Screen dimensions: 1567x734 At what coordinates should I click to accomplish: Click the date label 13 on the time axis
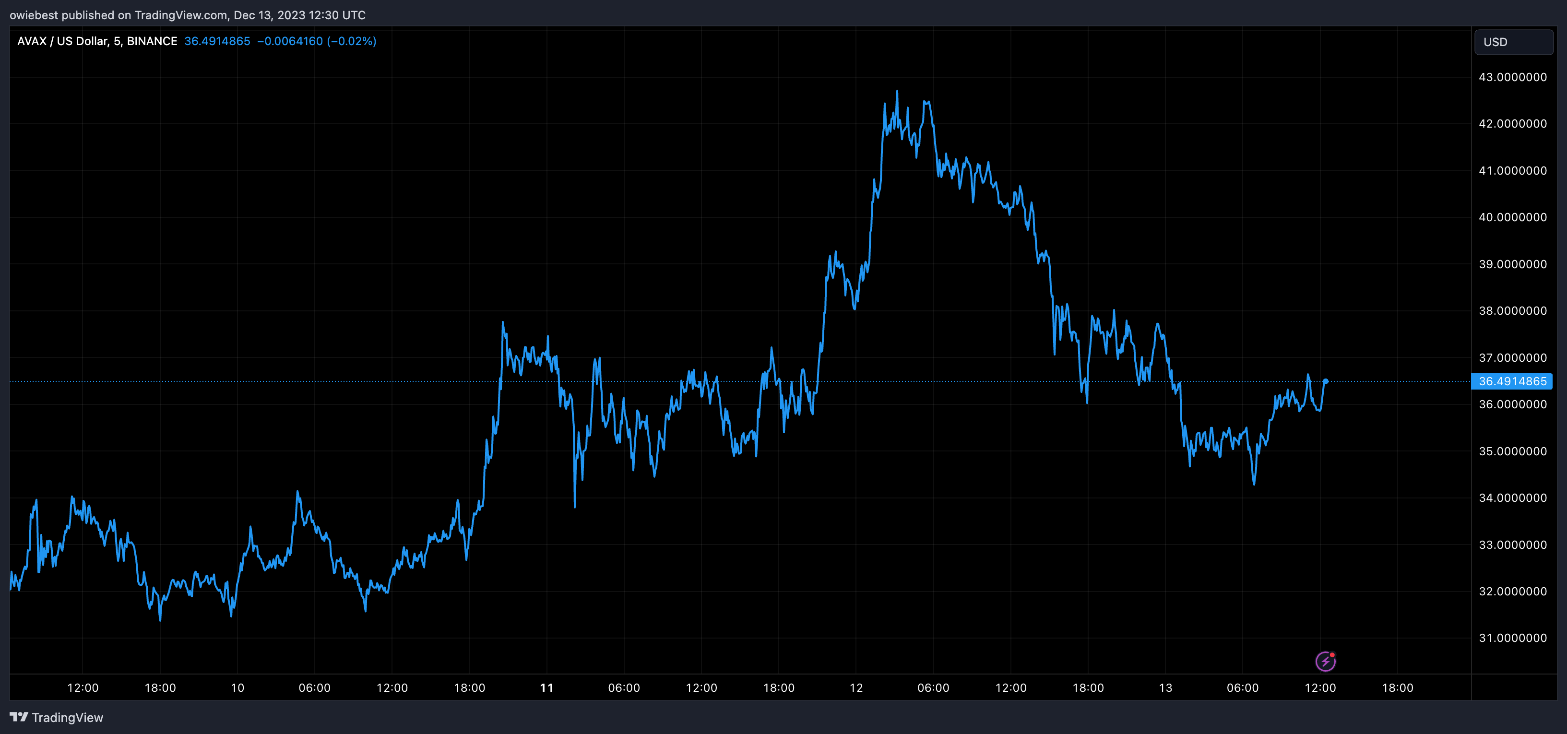click(x=1165, y=688)
